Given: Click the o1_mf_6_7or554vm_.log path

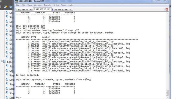Looking at the screenshot, I should pyautogui.click(x=86, y=66).
